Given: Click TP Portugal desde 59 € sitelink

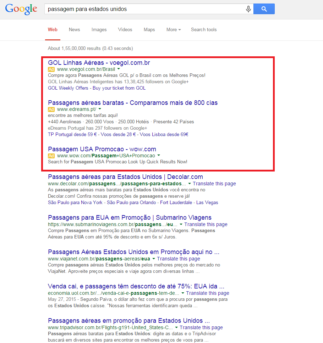Looking at the screenshot, I should coord(72,134).
